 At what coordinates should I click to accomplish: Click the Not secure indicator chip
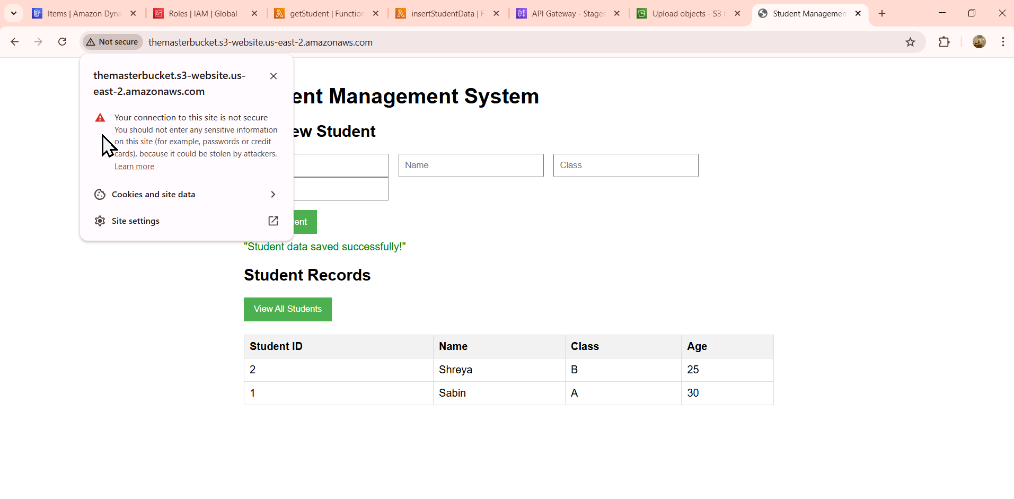coord(112,42)
